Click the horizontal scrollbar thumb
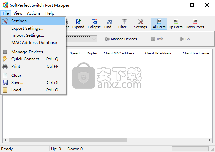The height and width of the screenshot is (152, 215). click(x=68, y=140)
